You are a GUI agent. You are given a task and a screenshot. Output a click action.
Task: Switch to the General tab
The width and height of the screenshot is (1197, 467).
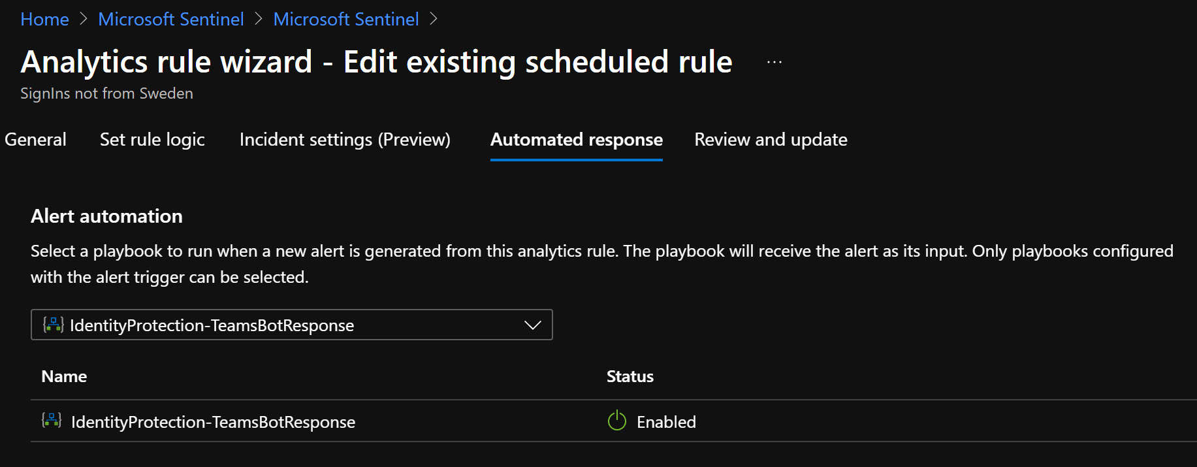[35, 140]
